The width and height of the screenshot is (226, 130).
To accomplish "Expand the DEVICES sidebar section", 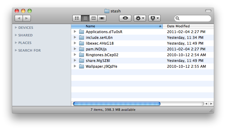I will (16, 28).
